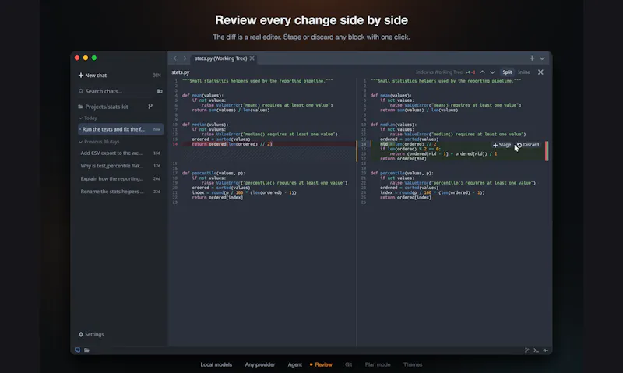
Task: Switch the diff to Inline view
Action: pyautogui.click(x=523, y=72)
